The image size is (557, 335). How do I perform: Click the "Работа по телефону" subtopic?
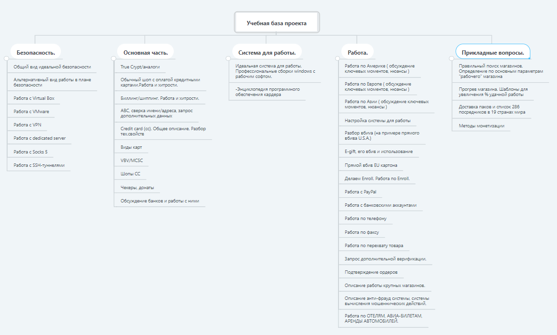[366, 219]
